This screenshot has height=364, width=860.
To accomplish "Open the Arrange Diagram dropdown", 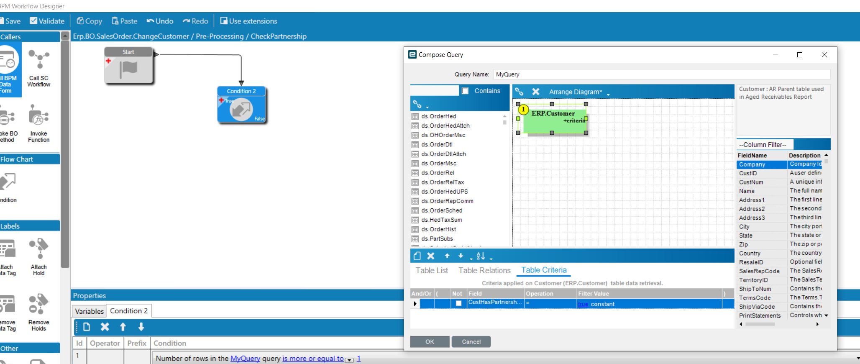I will [576, 92].
